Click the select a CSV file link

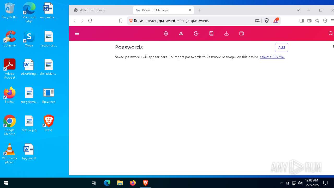coord(272,57)
